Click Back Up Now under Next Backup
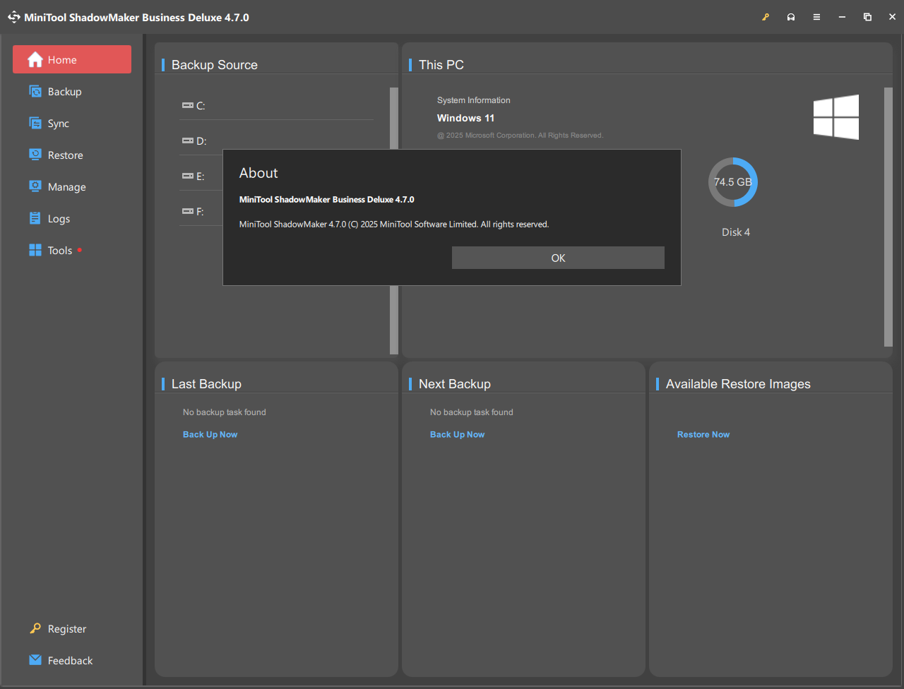904x689 pixels. click(x=457, y=435)
